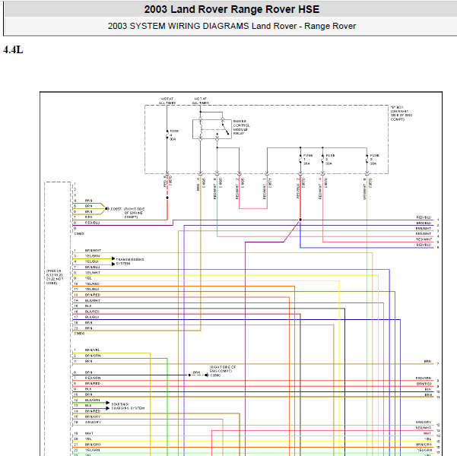
Task: Click the BLK/RED wire label at pin 16
Action: tap(92, 312)
